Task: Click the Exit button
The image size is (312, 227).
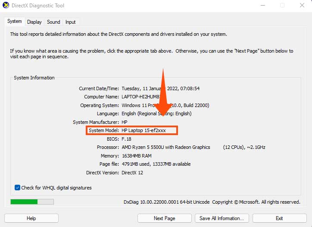Action: tap(279, 218)
